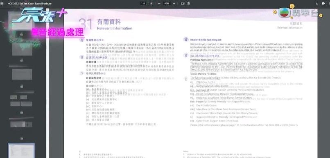Click the 有關資料 page heading
The height and width of the screenshot is (158, 330).
109,22
